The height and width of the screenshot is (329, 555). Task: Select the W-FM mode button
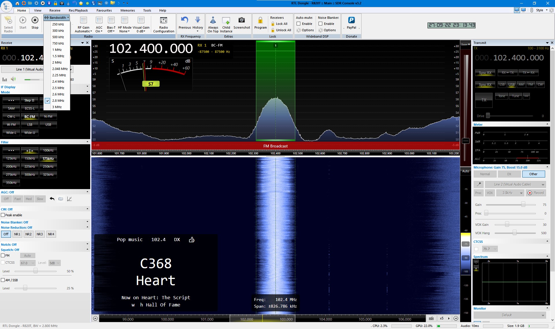click(11, 125)
